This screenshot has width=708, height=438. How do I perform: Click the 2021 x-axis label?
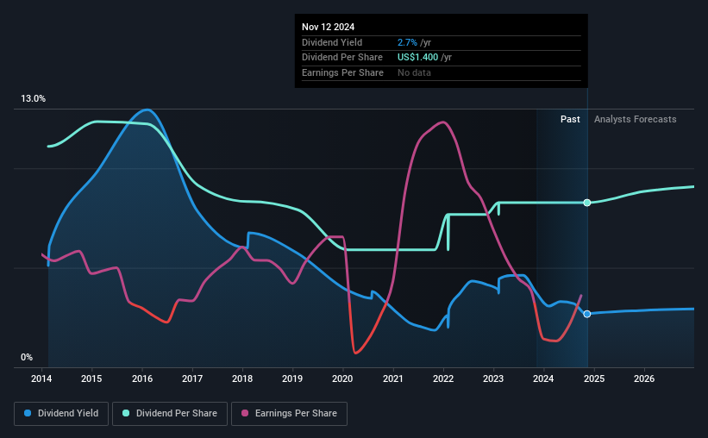(393, 379)
